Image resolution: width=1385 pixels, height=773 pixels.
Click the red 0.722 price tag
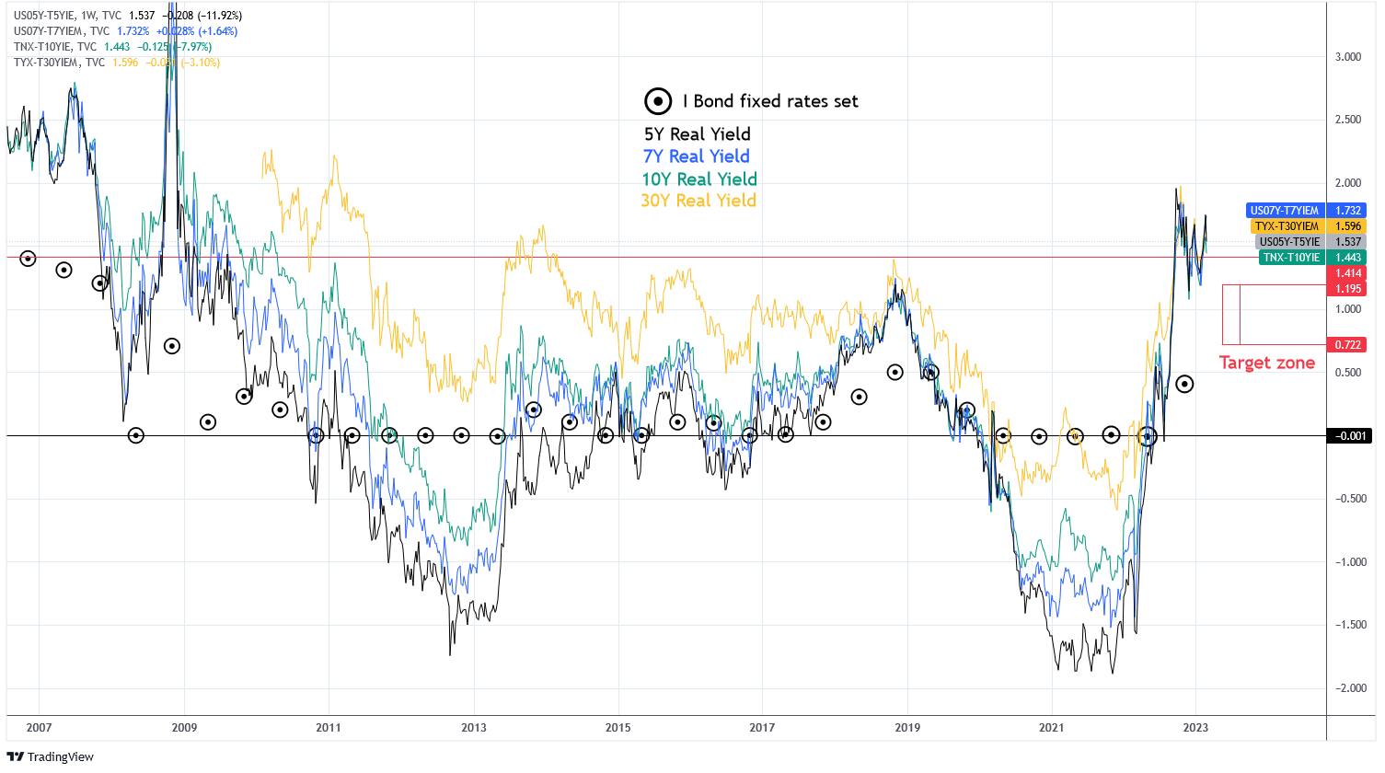tap(1348, 345)
